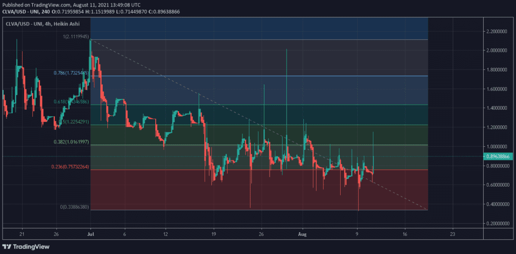Select the Aug marker on the time axis

coord(302,234)
